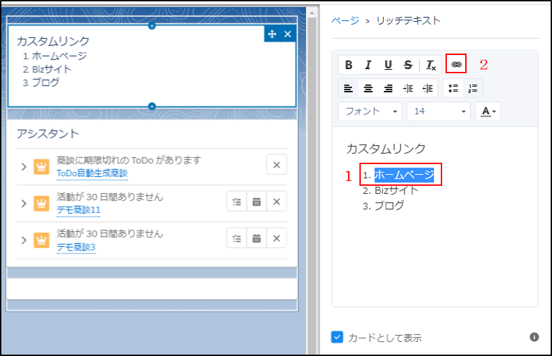Screen dimensions: 552x356
Task: Click ブログ line in editor
Action: pyautogui.click(x=389, y=205)
